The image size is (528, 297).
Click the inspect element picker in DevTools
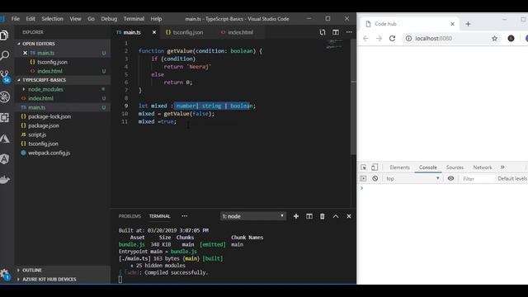[x=363, y=167]
